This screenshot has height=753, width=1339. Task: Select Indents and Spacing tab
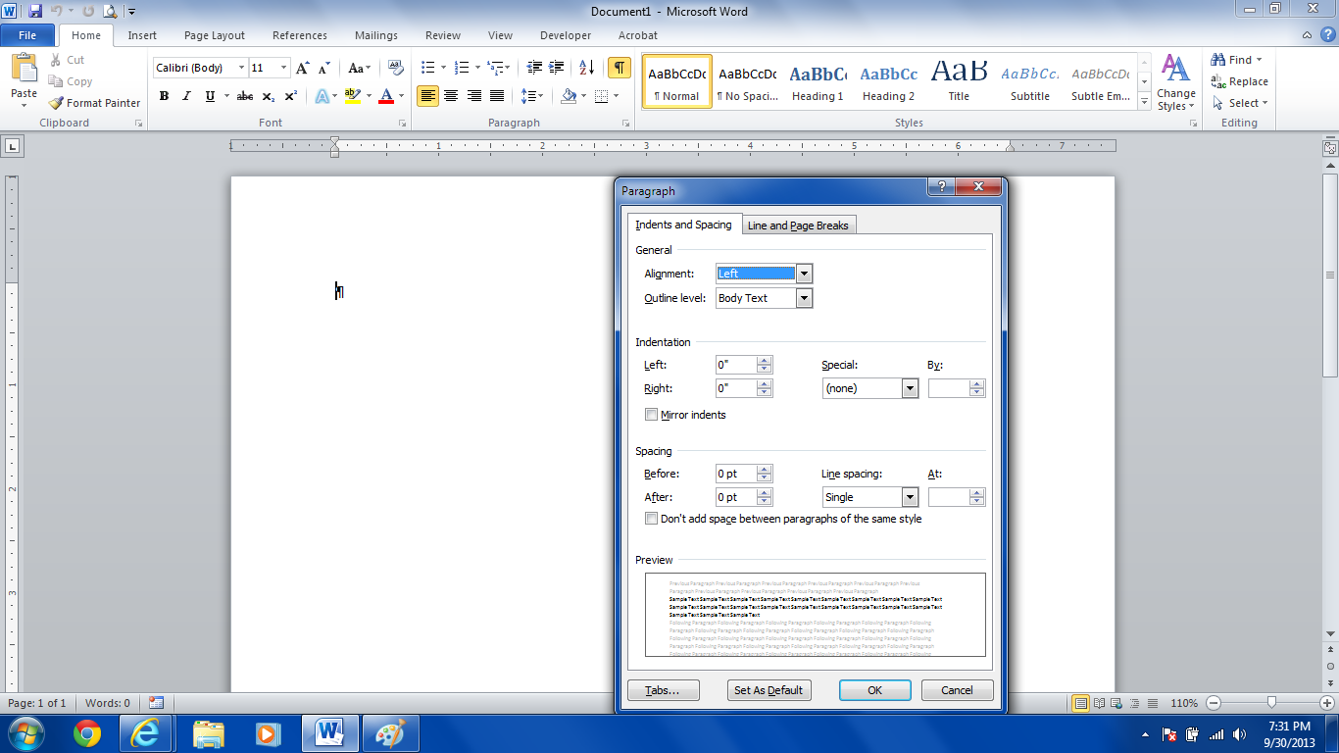point(683,225)
